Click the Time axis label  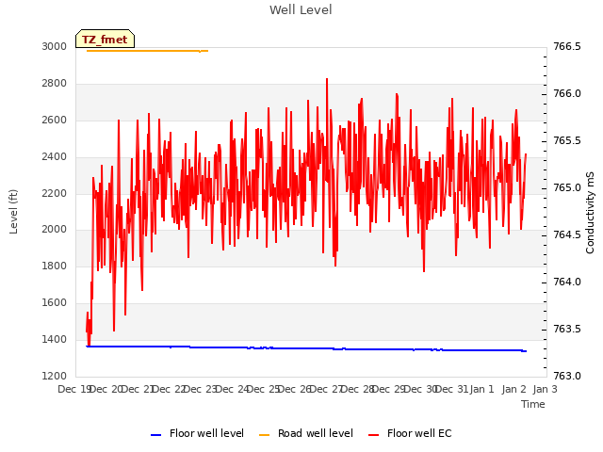point(532,404)
